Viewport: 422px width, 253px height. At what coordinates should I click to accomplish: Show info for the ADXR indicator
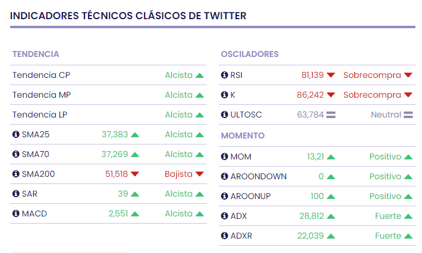point(225,236)
